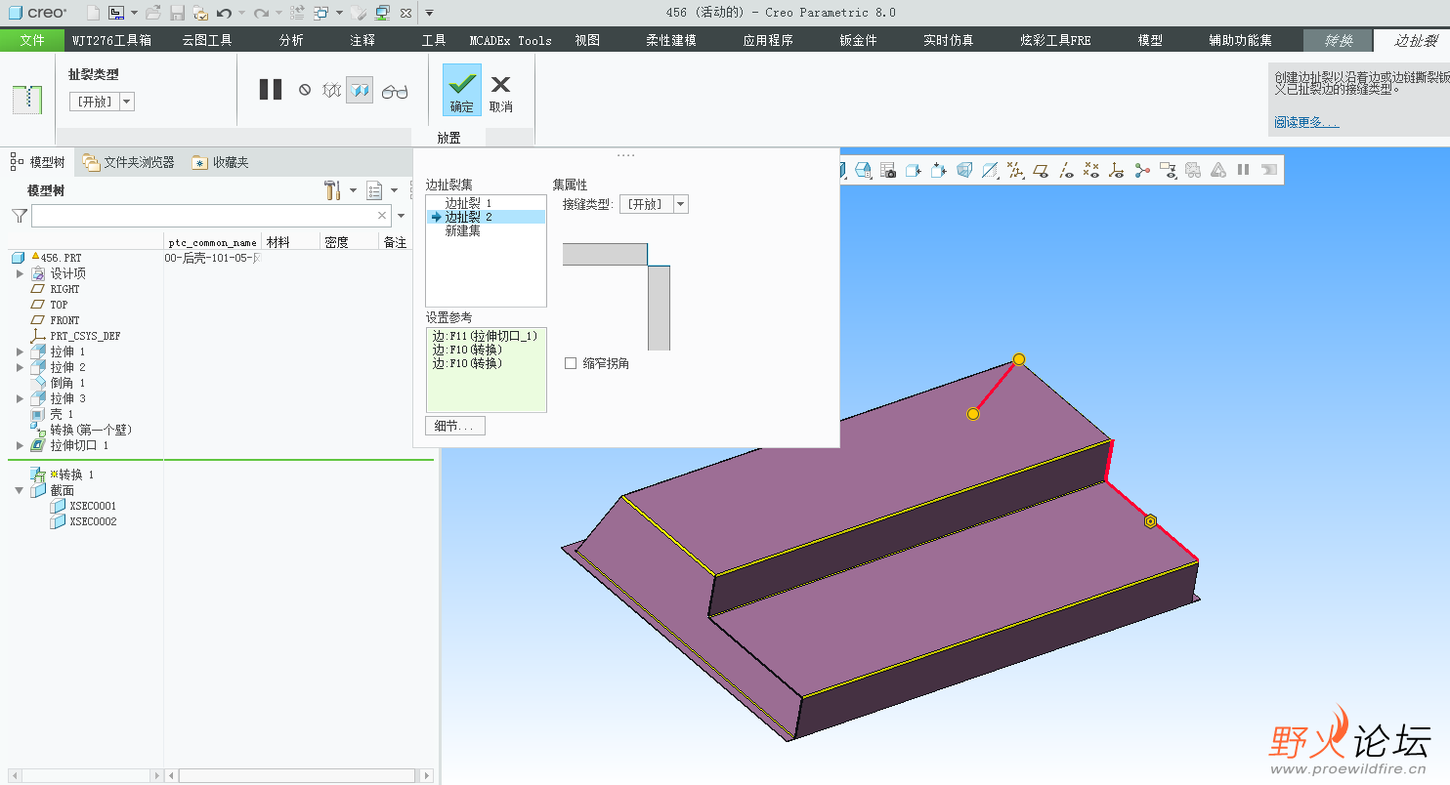Switch to the 文件夹浏览器 tab

129,162
